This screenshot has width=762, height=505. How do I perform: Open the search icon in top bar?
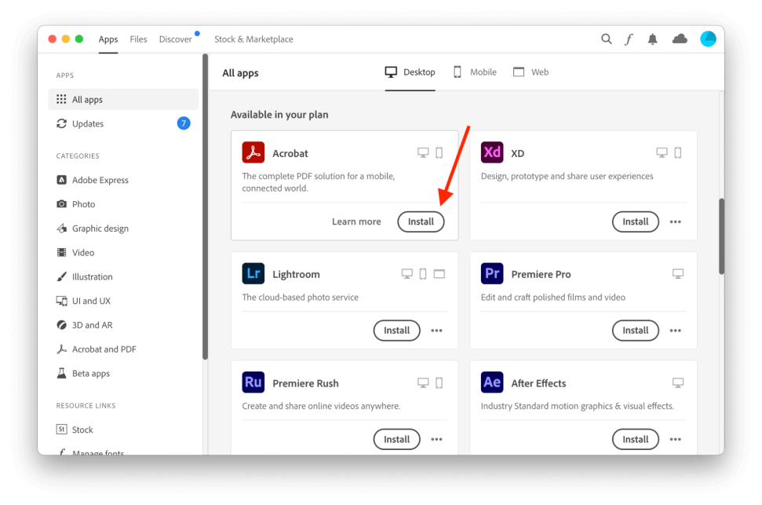[606, 39]
